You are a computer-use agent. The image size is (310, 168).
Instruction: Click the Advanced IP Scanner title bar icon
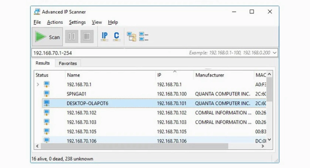[x=37, y=12]
